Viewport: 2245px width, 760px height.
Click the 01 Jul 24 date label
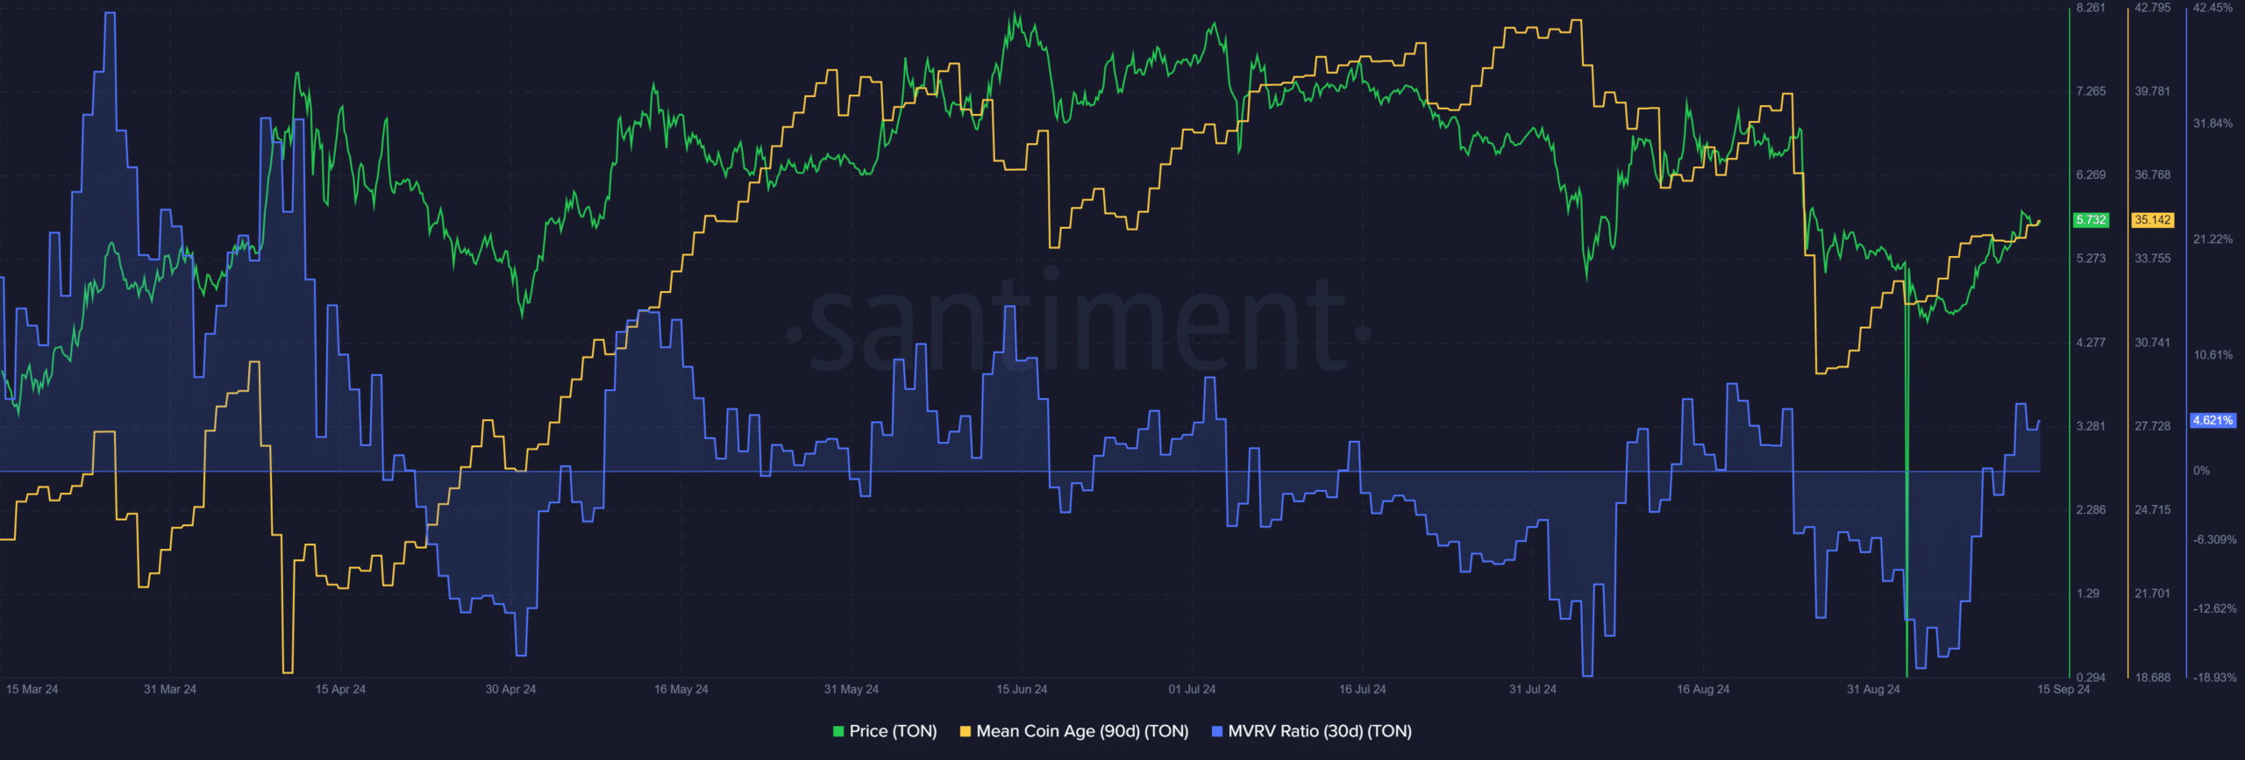[1192, 689]
